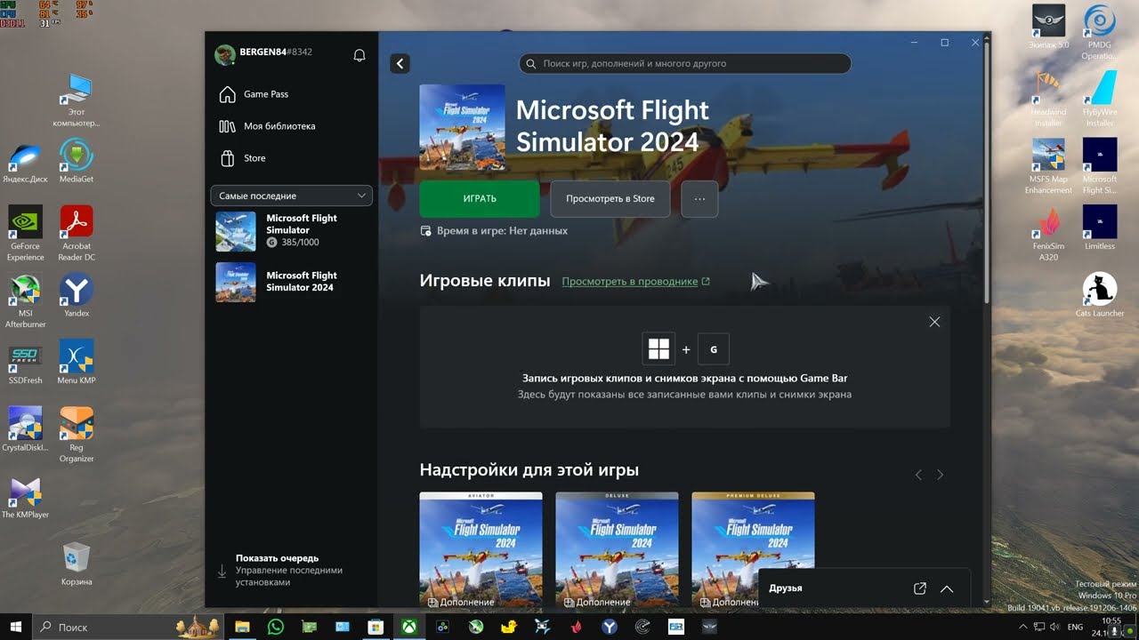Go to next add-ons with right arrow
Image resolution: width=1139 pixels, height=640 pixels.
click(941, 475)
